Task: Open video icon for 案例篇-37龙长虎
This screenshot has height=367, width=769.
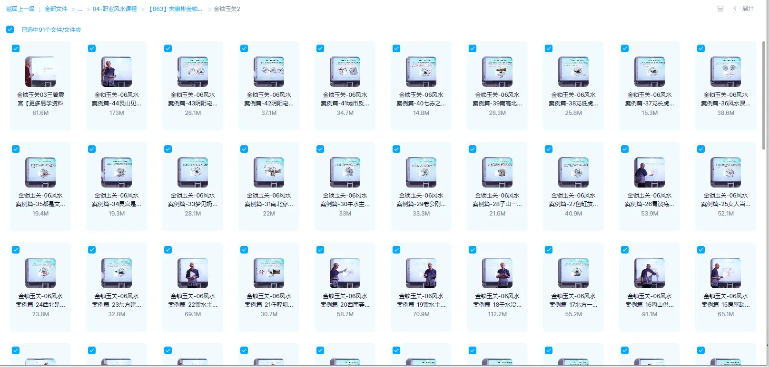Action: coord(650,72)
